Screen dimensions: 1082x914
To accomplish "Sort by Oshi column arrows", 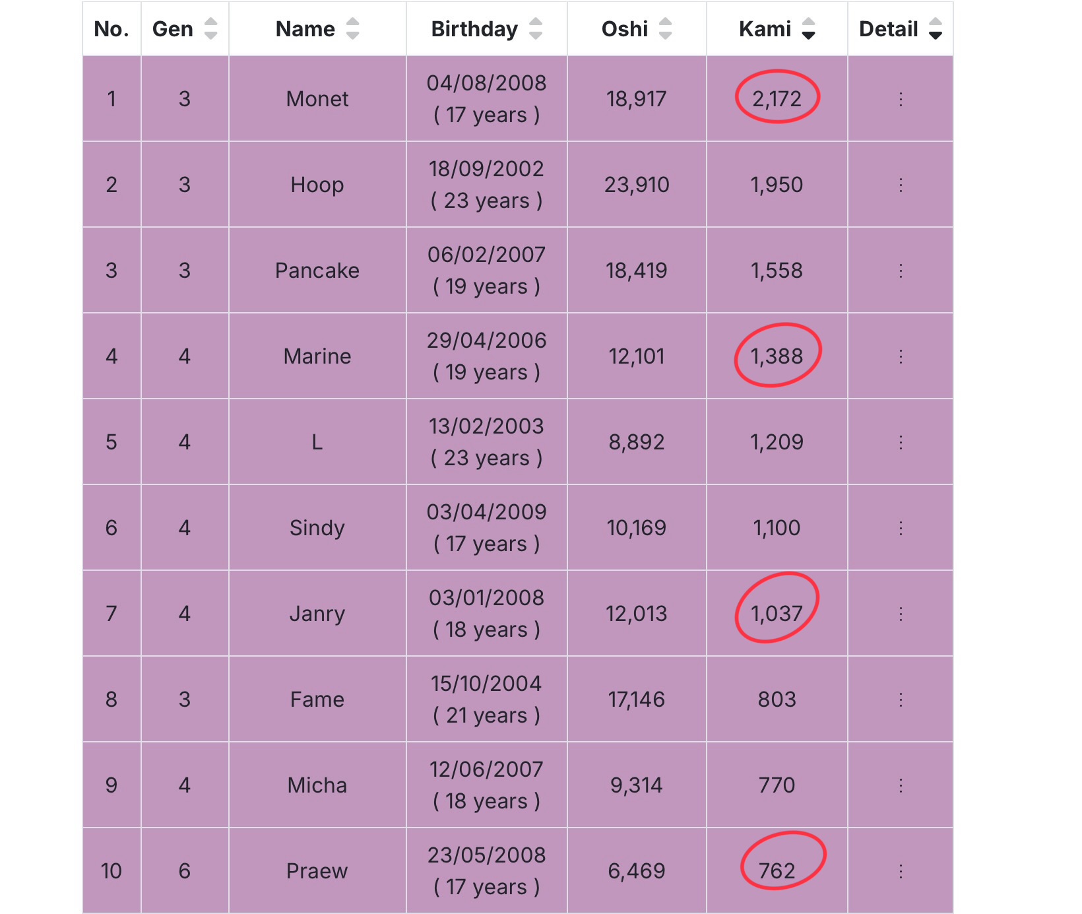I will pyautogui.click(x=666, y=28).
